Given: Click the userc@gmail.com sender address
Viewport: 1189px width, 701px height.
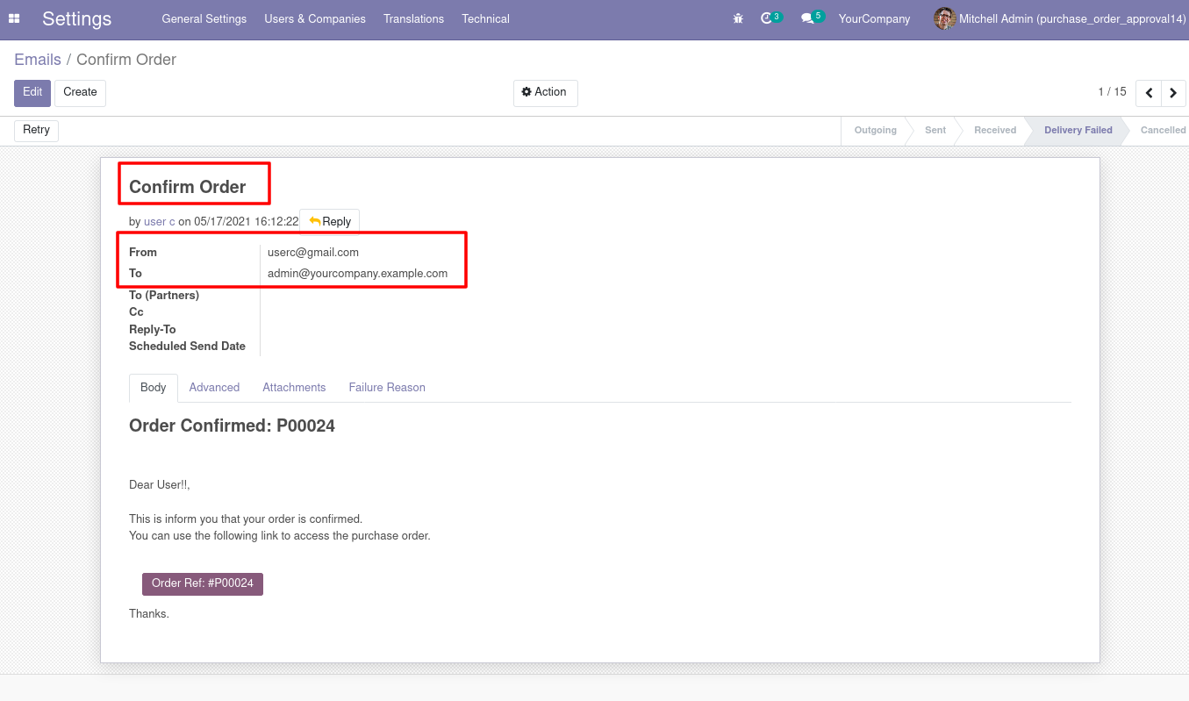Looking at the screenshot, I should pyautogui.click(x=313, y=253).
